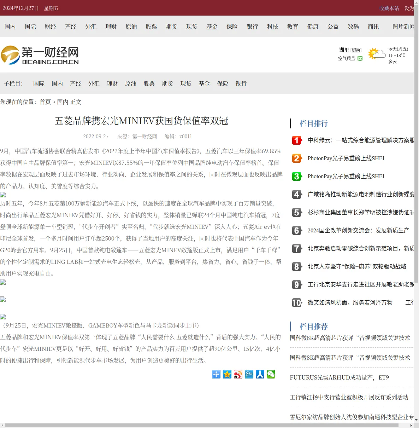Open 图片新闻 in the top navigation bar
Viewport: 419px width, 428px height.
[x=403, y=27]
